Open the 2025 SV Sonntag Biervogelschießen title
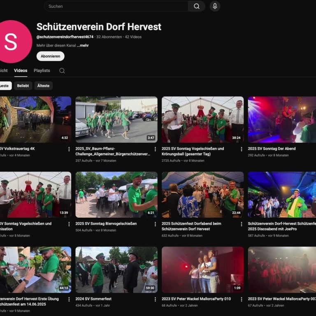This screenshot has height=316, width=316. [x=106, y=224]
